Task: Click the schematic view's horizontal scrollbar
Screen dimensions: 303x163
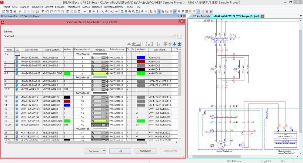Action: click(x=216, y=156)
